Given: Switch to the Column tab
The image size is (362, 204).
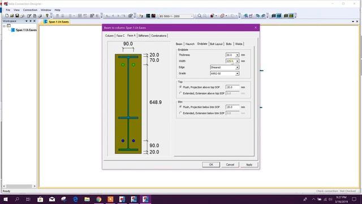Looking at the screenshot, I should point(109,36).
